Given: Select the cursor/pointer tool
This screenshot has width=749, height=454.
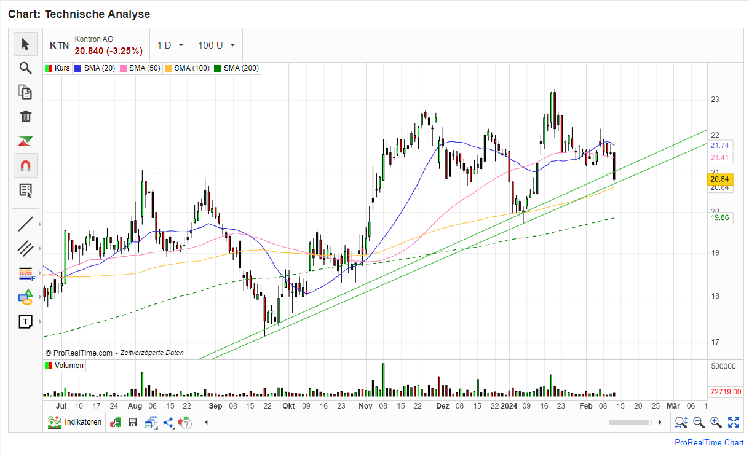Looking at the screenshot, I should [x=25, y=44].
